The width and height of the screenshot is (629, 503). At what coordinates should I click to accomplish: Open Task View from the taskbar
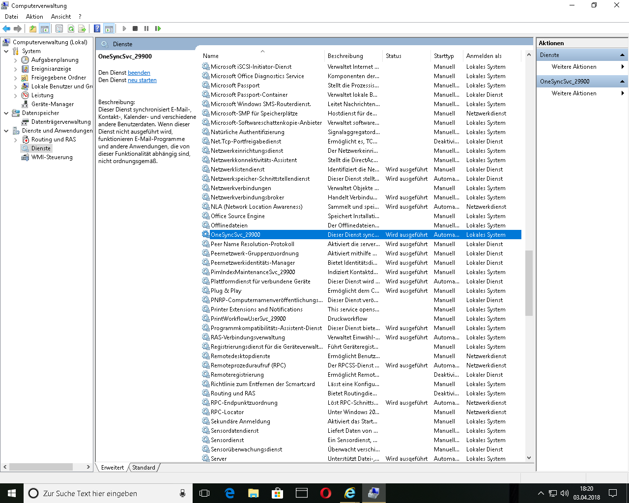pos(204,493)
